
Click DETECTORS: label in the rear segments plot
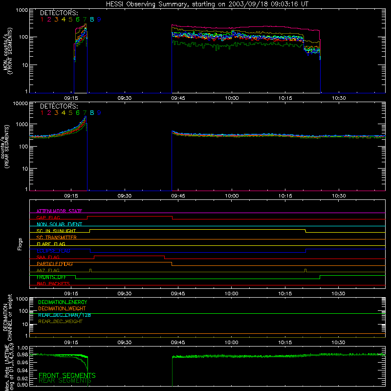point(59,106)
